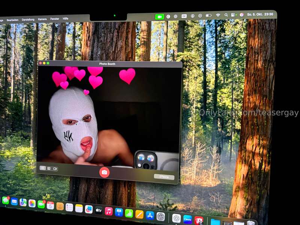Open Control Center from the menu bar

coord(233,15)
